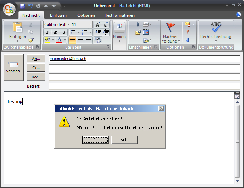Increase font size with the large A
244x188 pixels.
98,24
